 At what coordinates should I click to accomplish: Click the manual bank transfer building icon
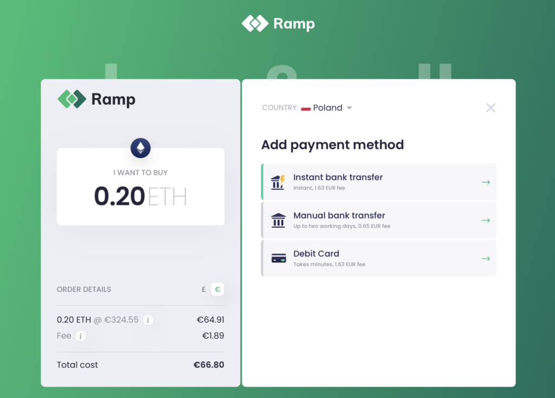point(278,220)
